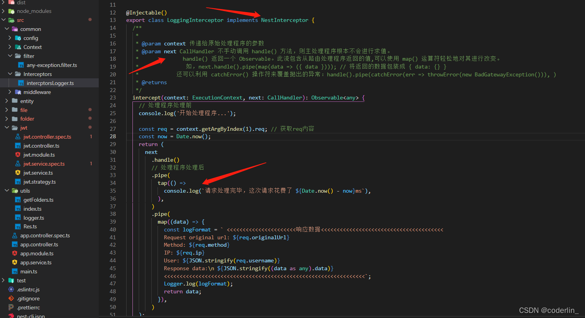Select the dist folder row

tap(49, 2)
